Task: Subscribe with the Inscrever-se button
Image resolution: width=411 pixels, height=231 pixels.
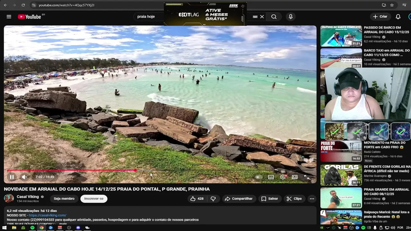Action: point(94,199)
